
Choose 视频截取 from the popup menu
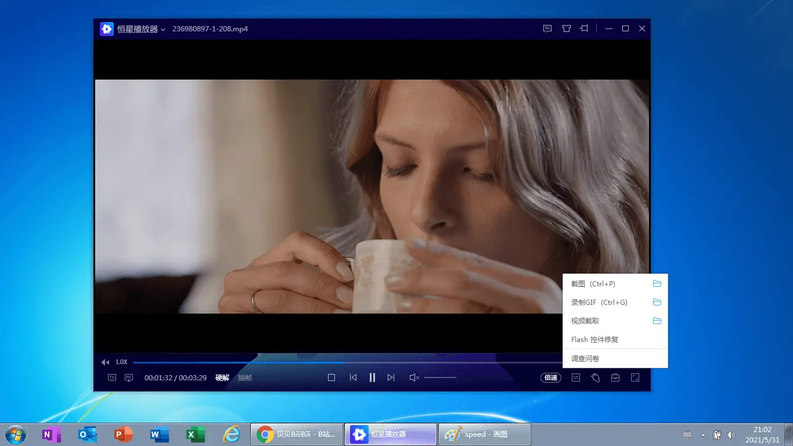[615, 321]
